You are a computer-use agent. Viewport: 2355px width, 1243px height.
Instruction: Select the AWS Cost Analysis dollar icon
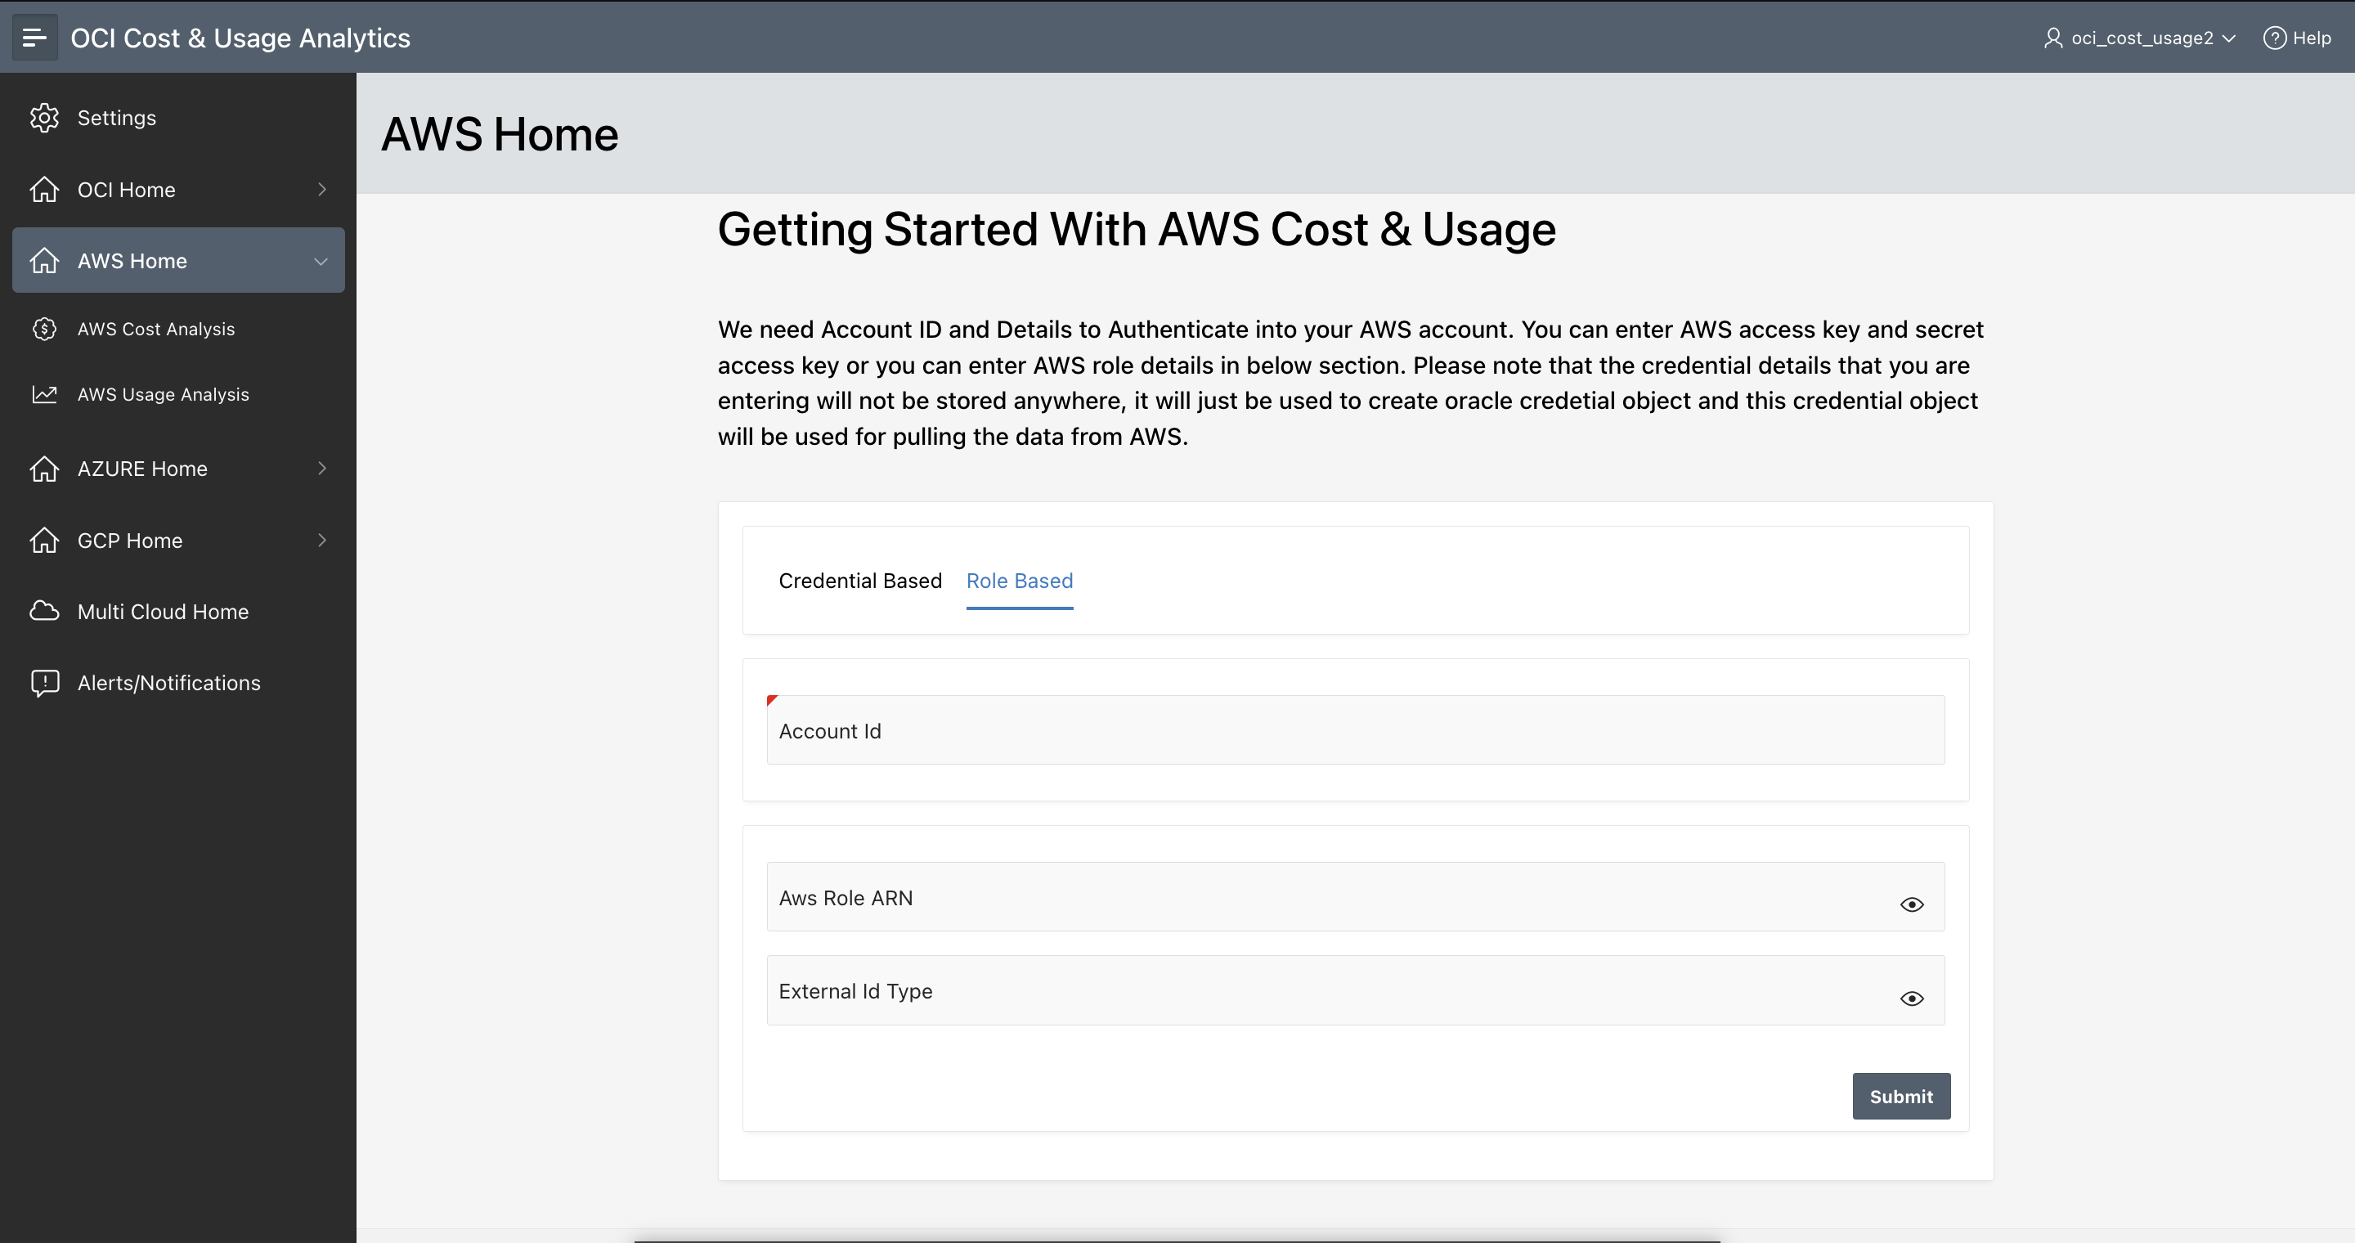point(44,328)
